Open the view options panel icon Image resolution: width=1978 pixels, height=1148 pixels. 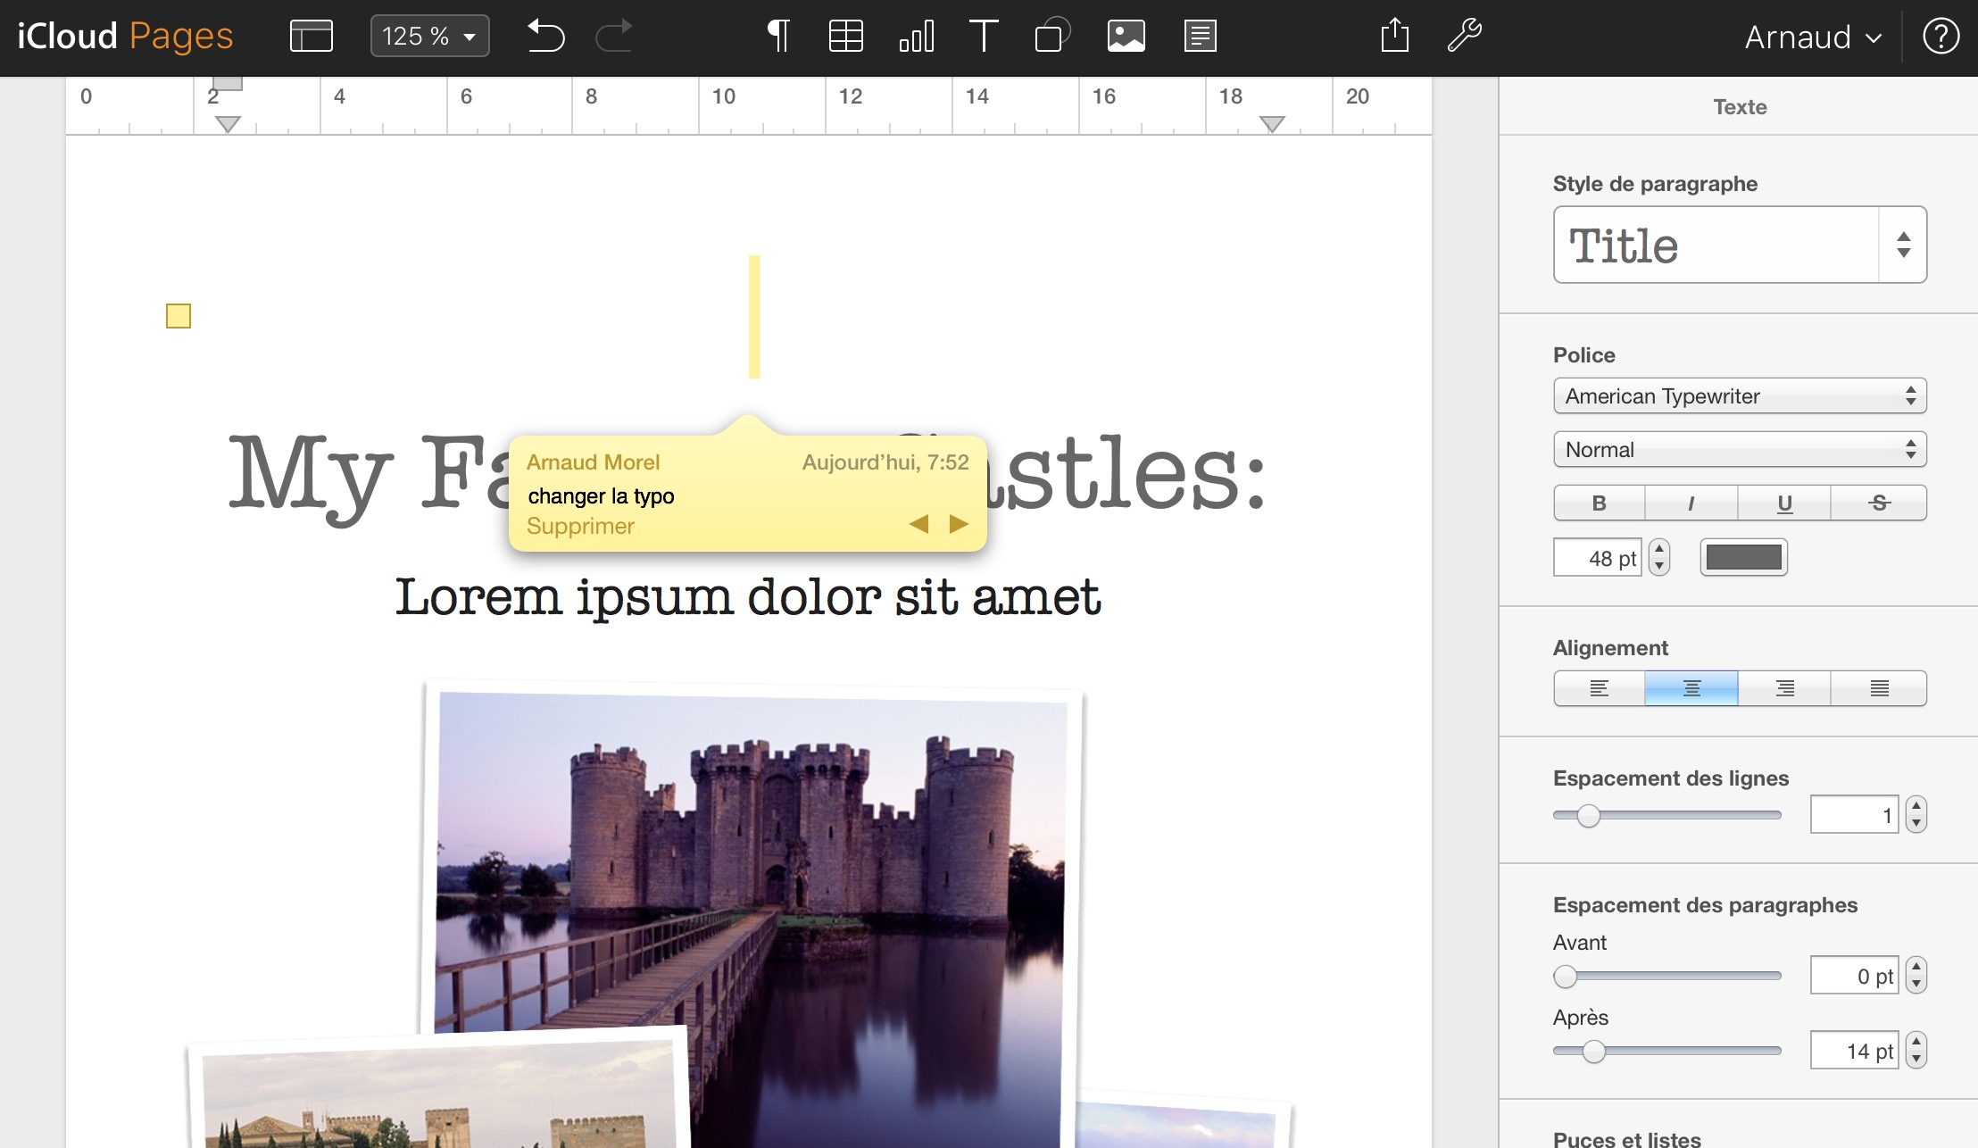point(312,37)
